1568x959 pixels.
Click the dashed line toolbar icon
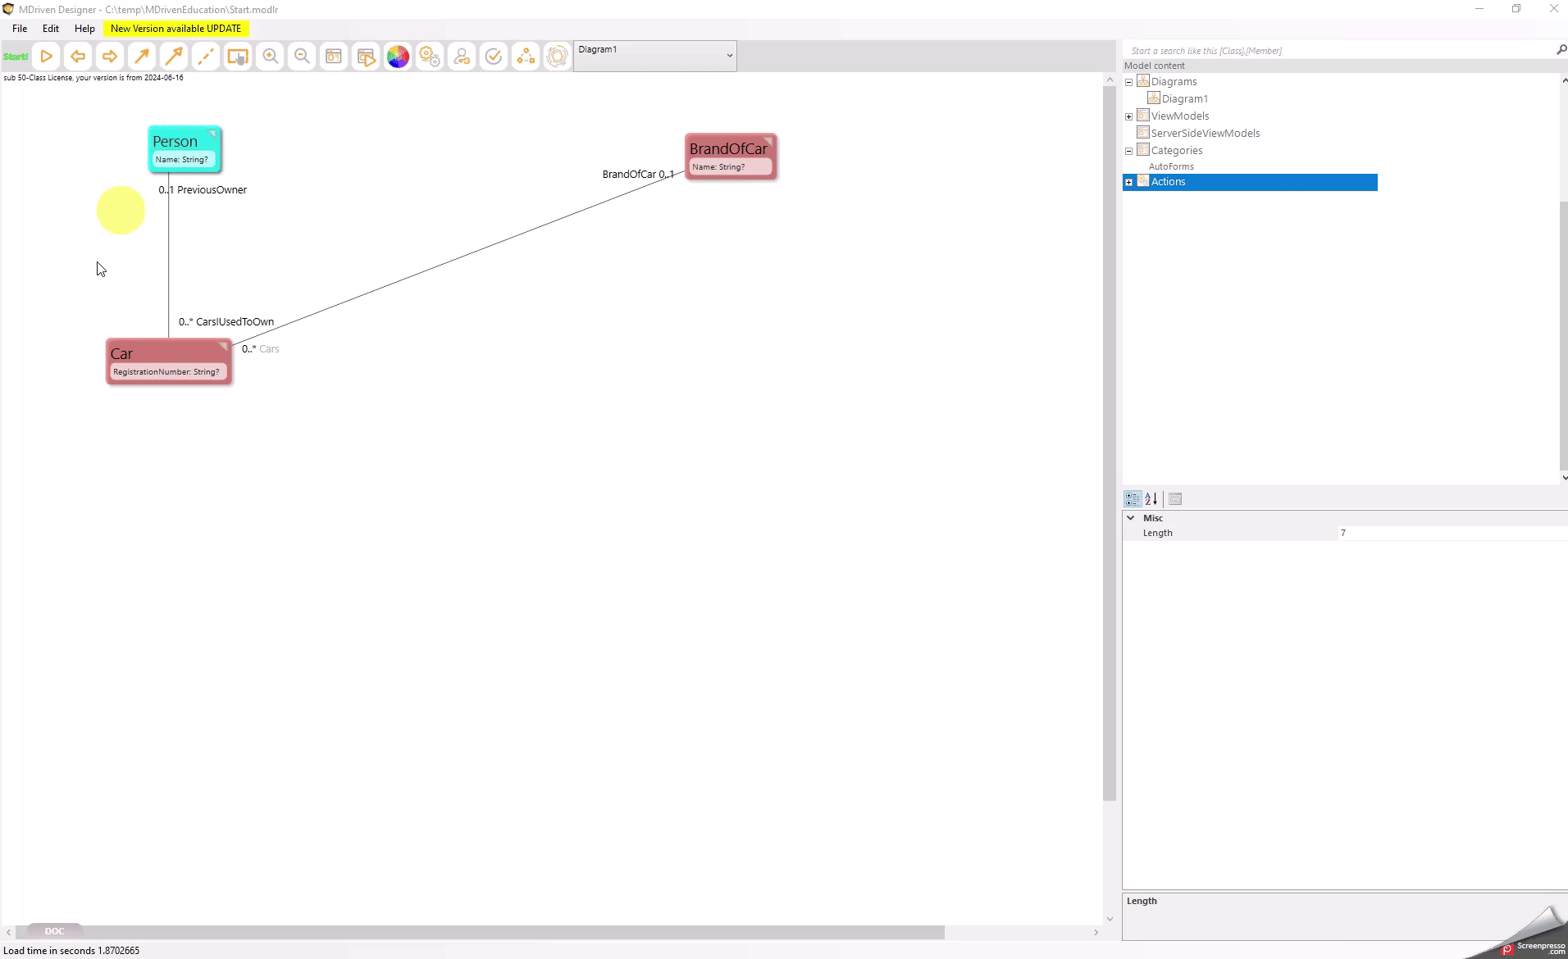coord(206,57)
